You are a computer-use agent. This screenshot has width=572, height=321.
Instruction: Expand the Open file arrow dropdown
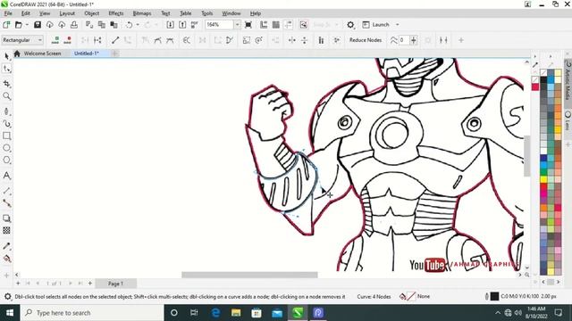27,25
